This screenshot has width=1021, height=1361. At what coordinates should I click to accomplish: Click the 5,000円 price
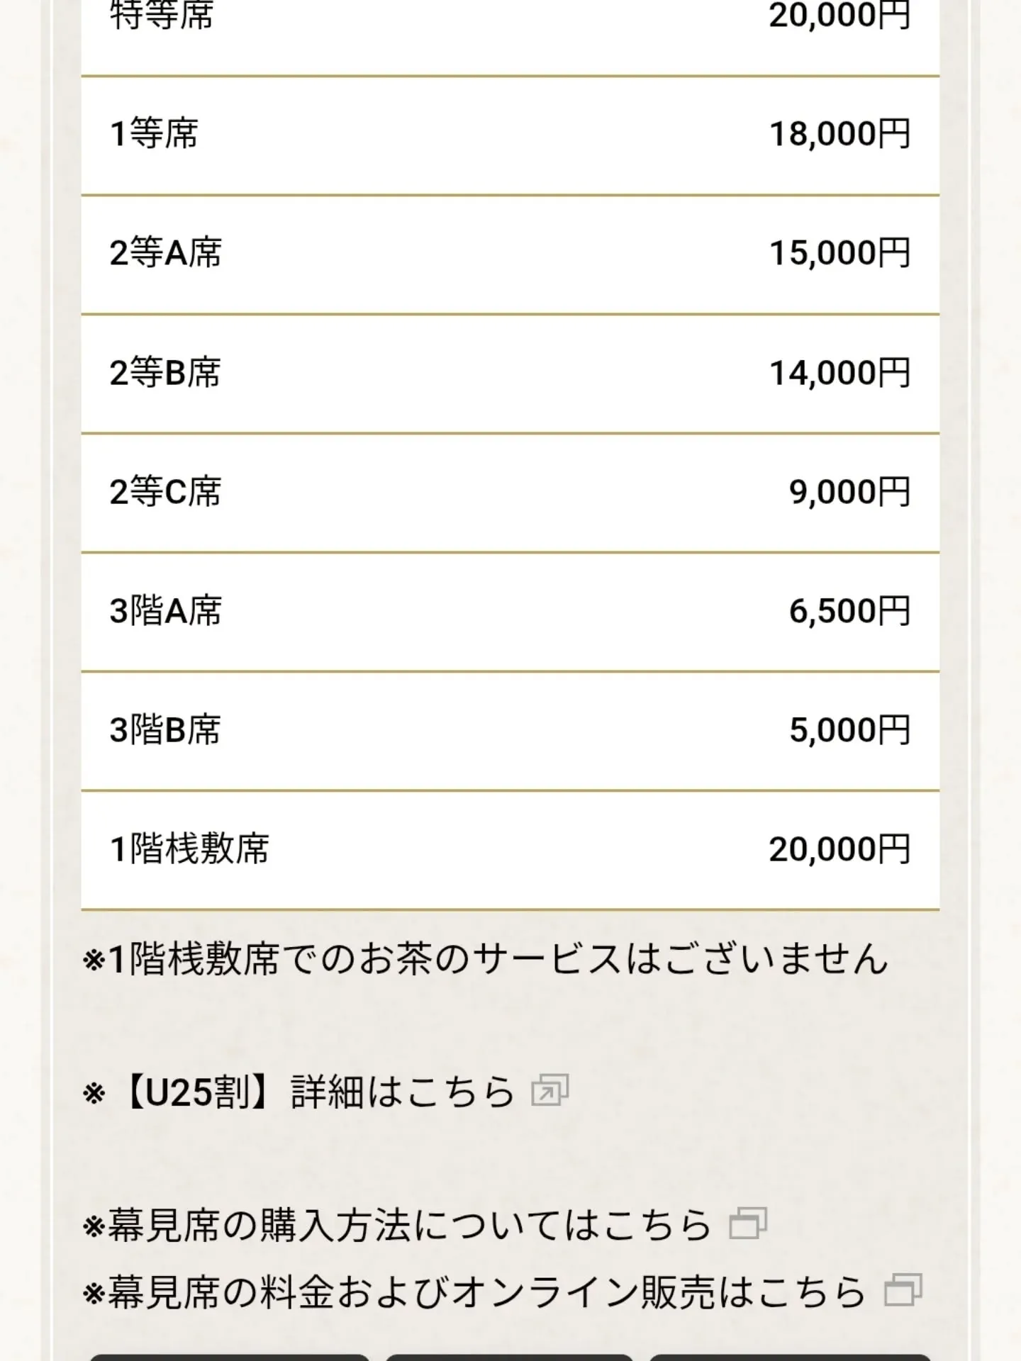pyautogui.click(x=849, y=729)
